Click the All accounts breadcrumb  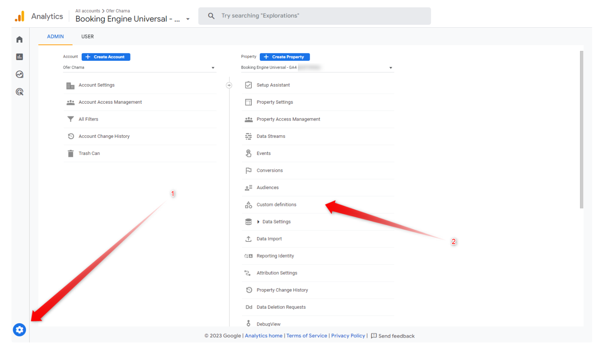click(88, 11)
